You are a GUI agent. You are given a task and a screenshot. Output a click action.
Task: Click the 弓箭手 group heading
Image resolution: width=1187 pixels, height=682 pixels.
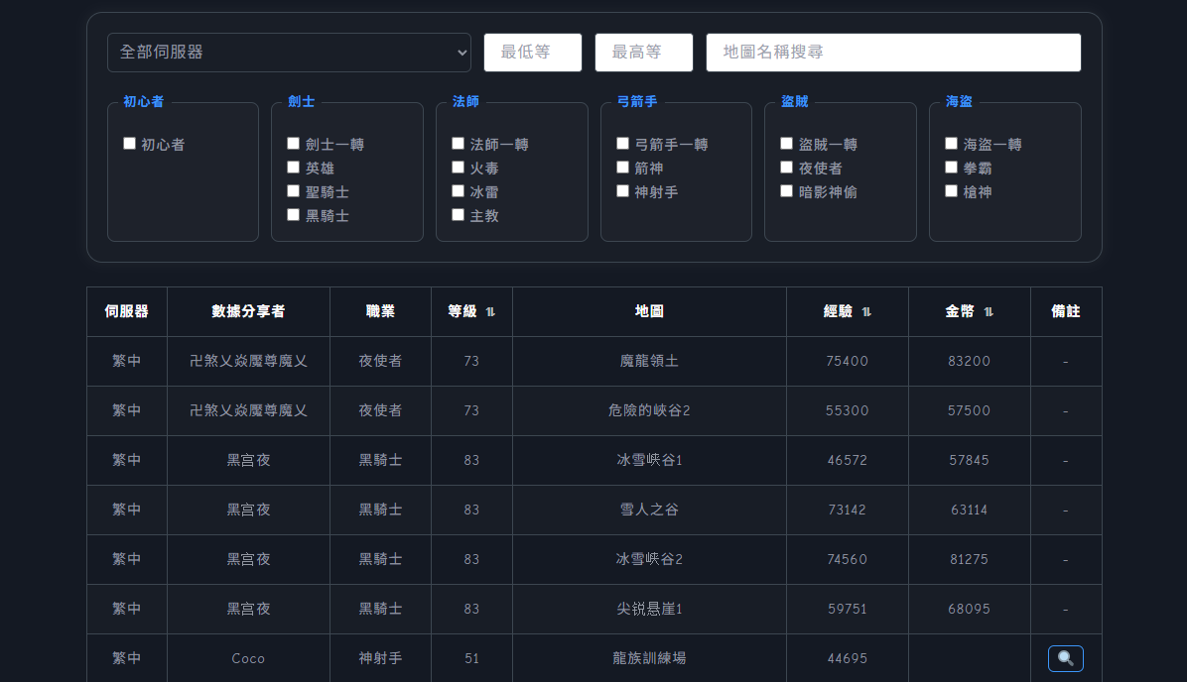pos(637,101)
